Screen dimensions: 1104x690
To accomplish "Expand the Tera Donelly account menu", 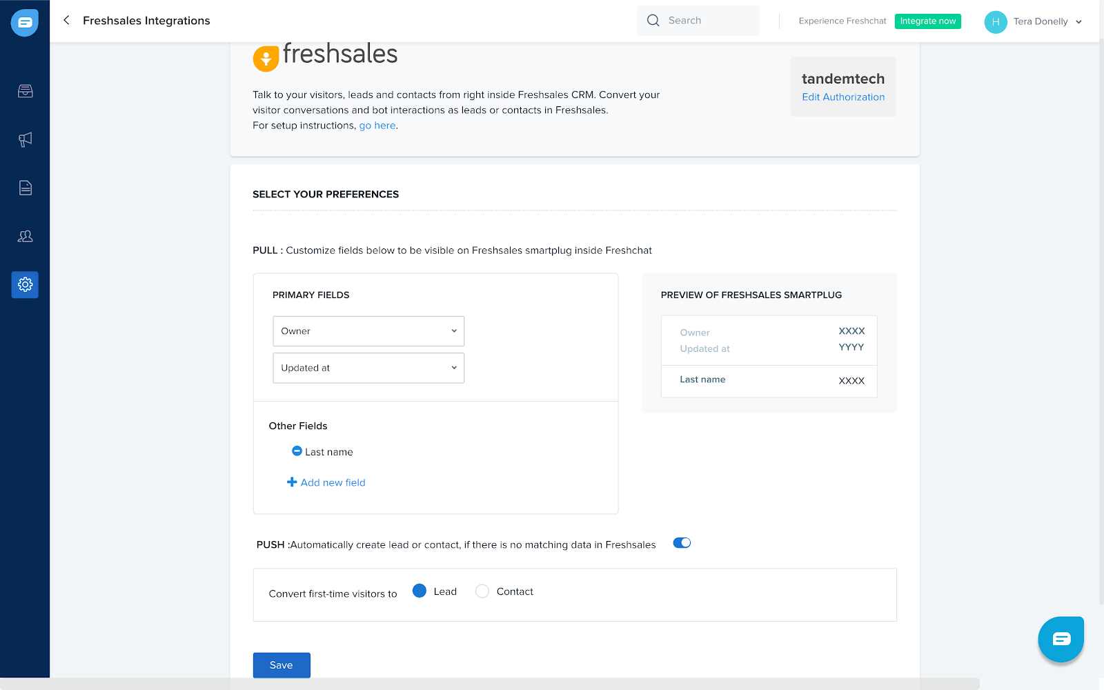I will tap(1047, 21).
